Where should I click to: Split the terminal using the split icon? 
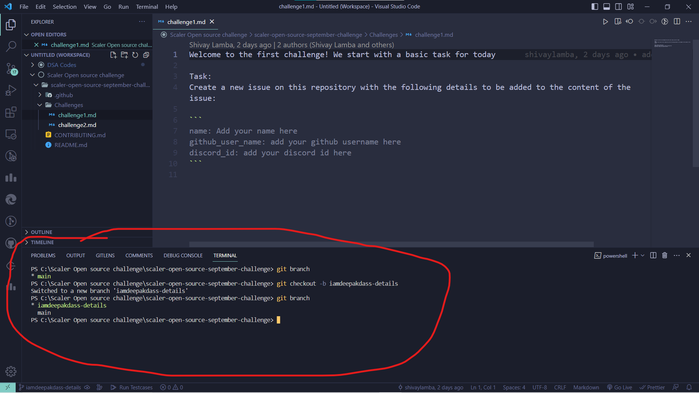653,255
